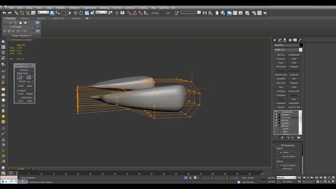Switch to the Object Paint ribbon tab
This screenshot has width=336, height=189.
tap(58, 19)
